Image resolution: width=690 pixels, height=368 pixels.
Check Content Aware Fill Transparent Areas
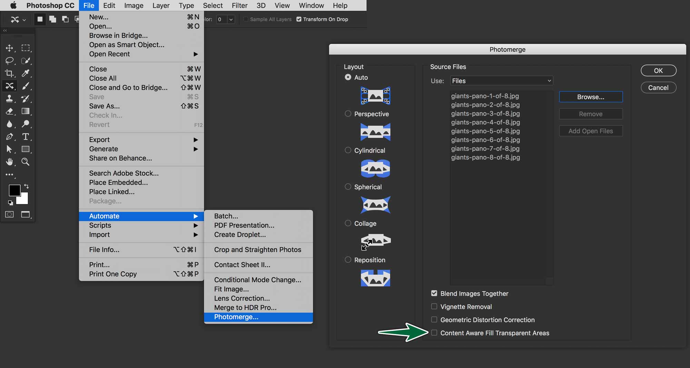click(434, 333)
